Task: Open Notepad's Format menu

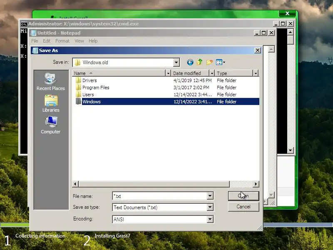Action: coord(62,41)
